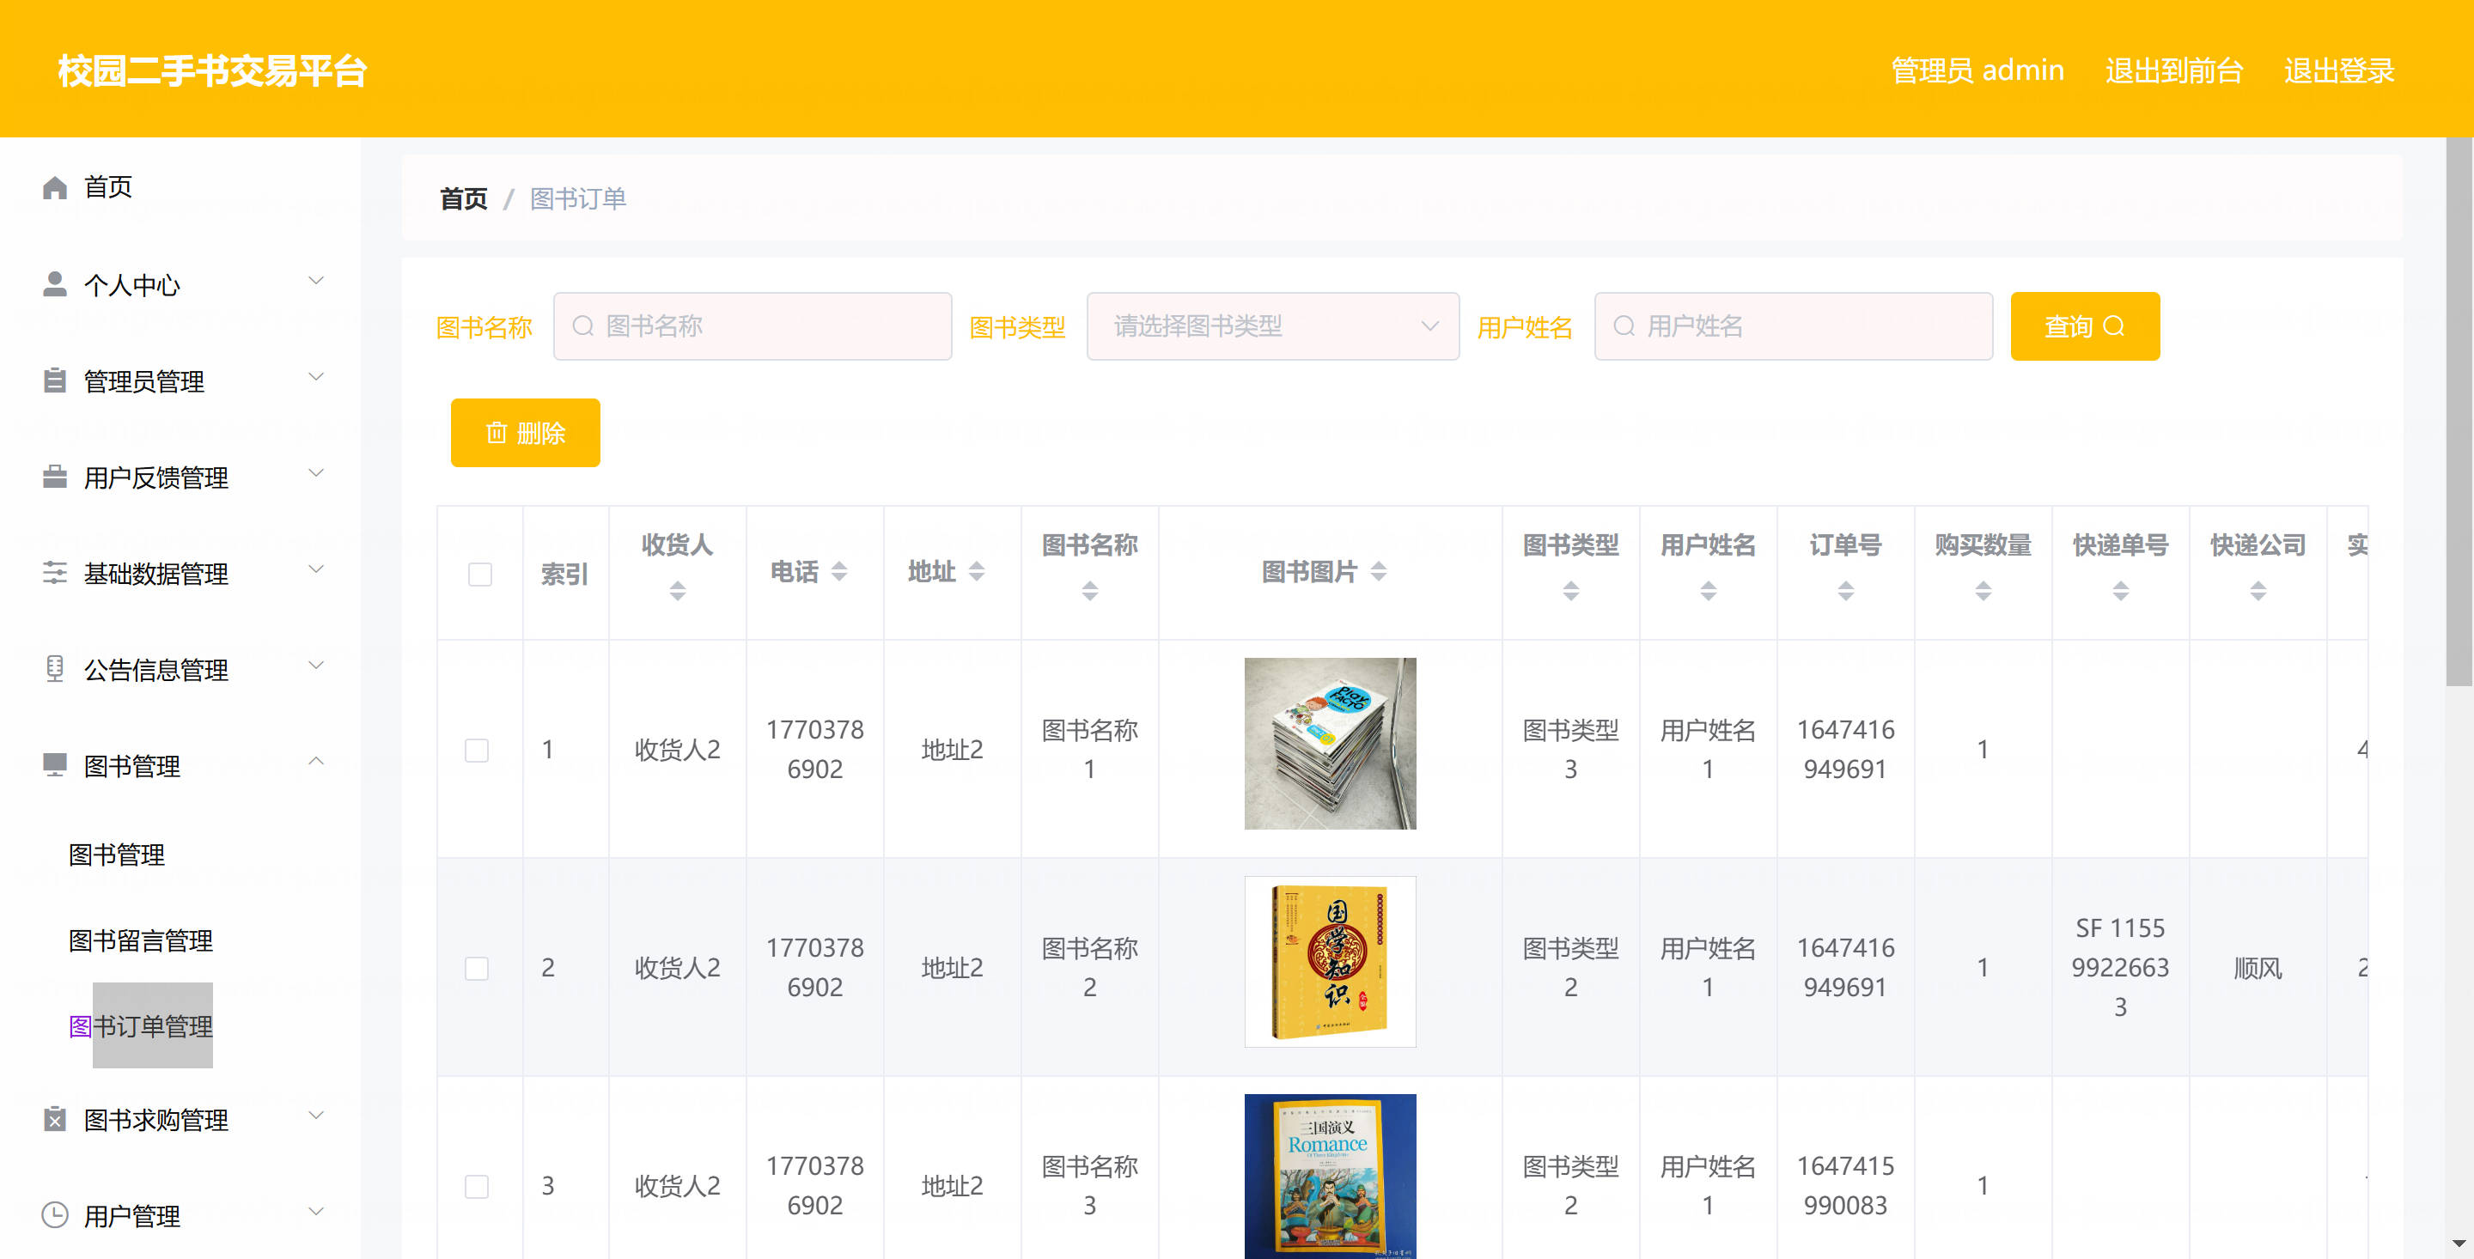This screenshot has width=2474, height=1259.
Task: Expand the 管理员管理 chevron
Action: 315,376
